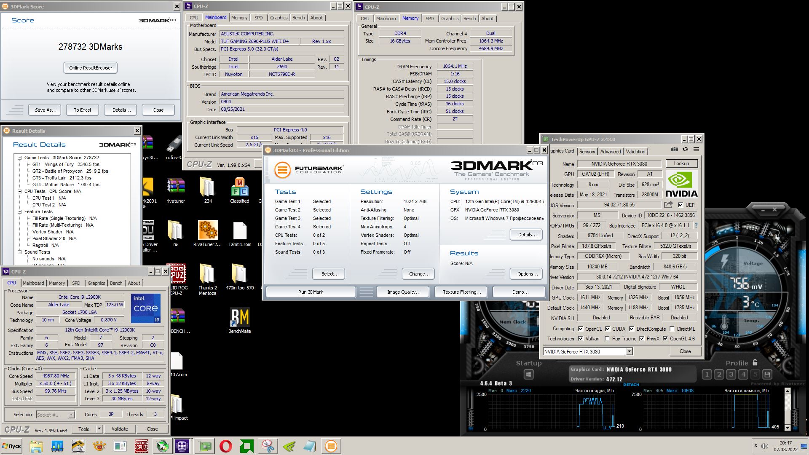Open CPU-Z Tools dropdown arrow
The image size is (809, 455).
(x=99, y=429)
